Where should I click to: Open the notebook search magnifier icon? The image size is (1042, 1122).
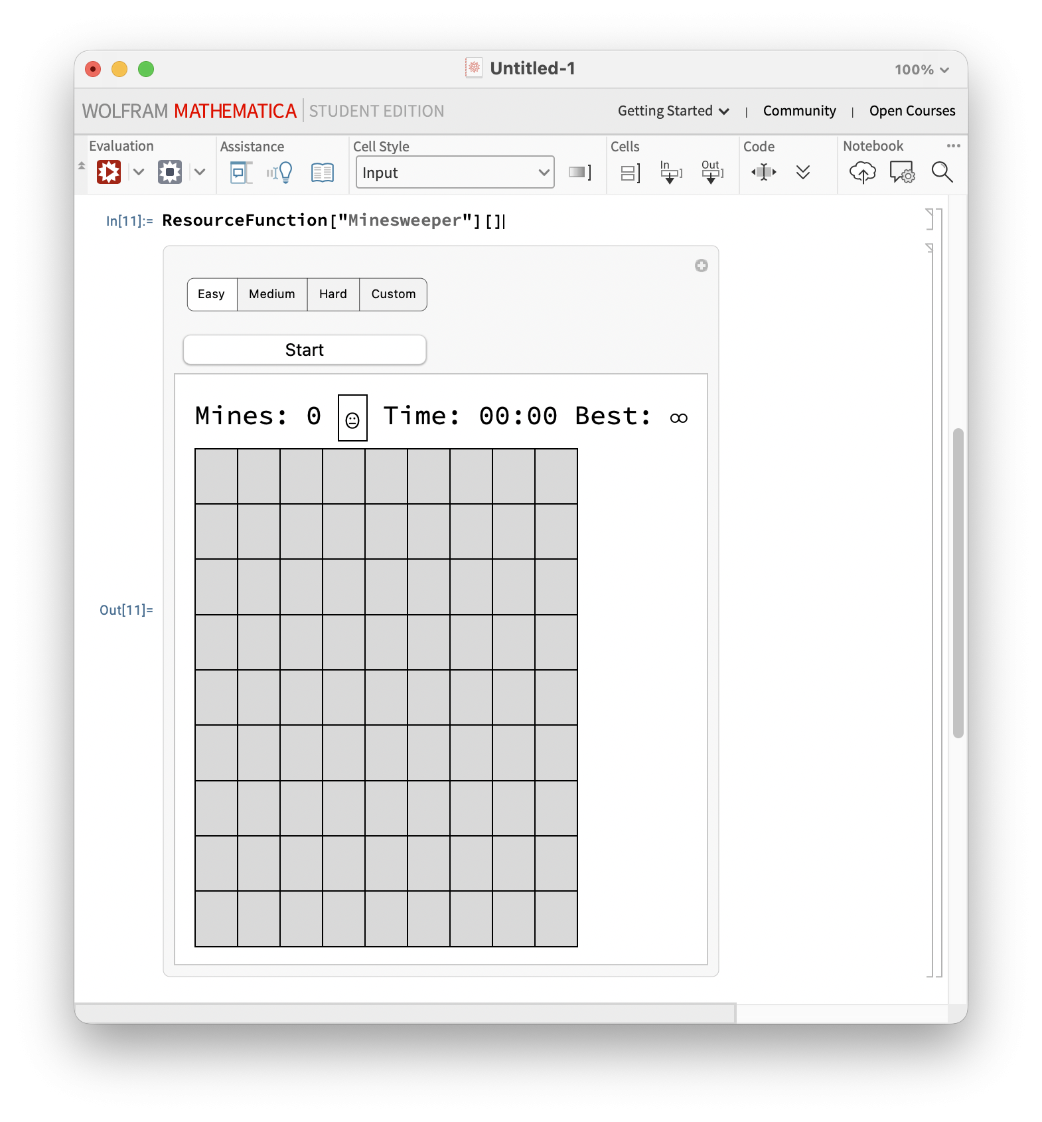click(x=942, y=173)
